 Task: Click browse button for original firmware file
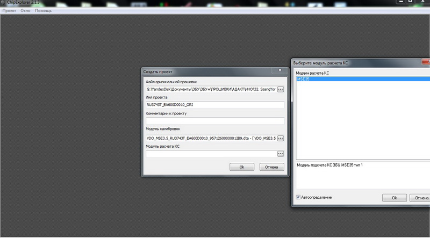point(280,89)
